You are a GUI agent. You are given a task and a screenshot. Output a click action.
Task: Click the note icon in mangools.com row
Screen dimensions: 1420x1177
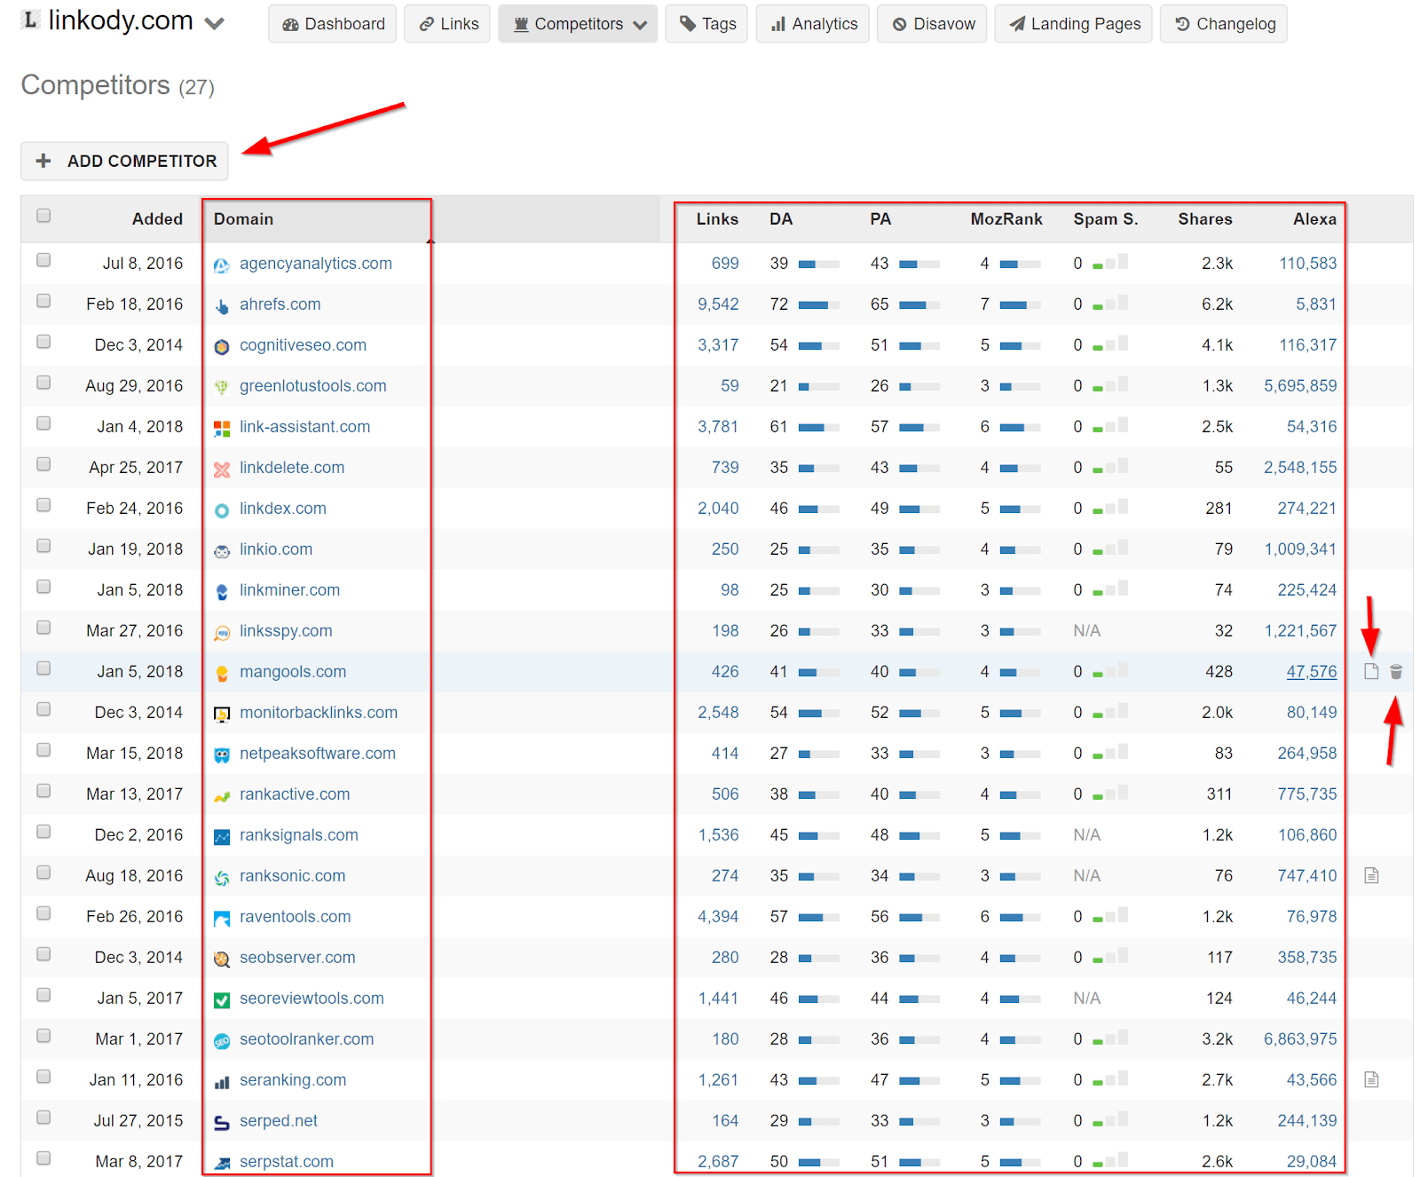pyautogui.click(x=1371, y=672)
